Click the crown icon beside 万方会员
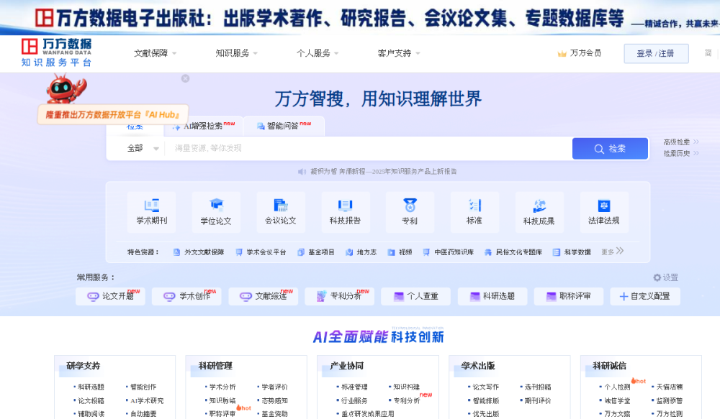The width and height of the screenshot is (720, 419). point(562,54)
